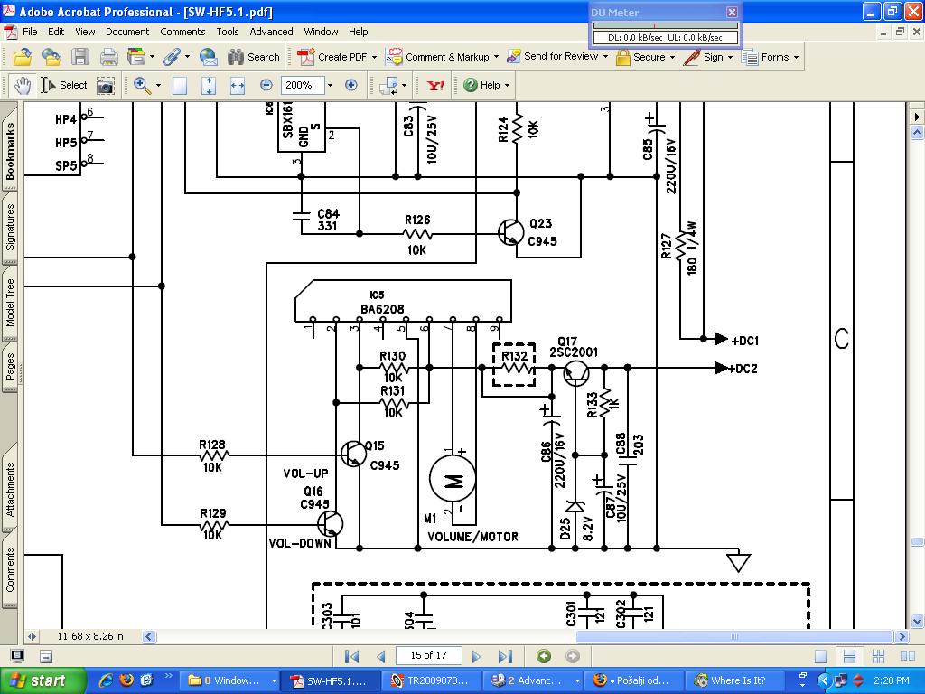Screen dimensions: 925x694
Task: Click the Save disk icon
Action: 80,57
